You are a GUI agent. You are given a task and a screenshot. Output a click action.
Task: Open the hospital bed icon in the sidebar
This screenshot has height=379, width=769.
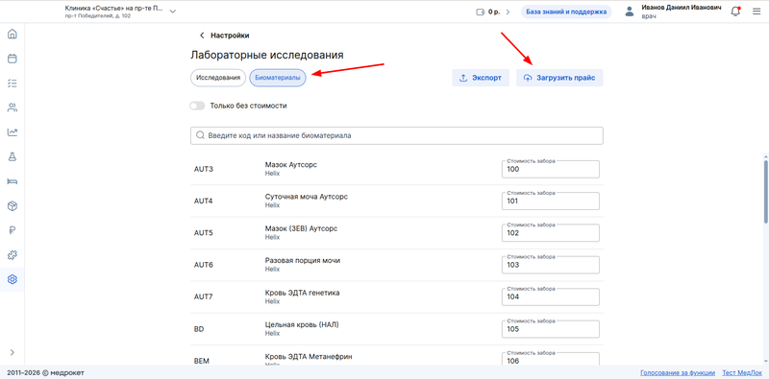pyautogui.click(x=12, y=181)
